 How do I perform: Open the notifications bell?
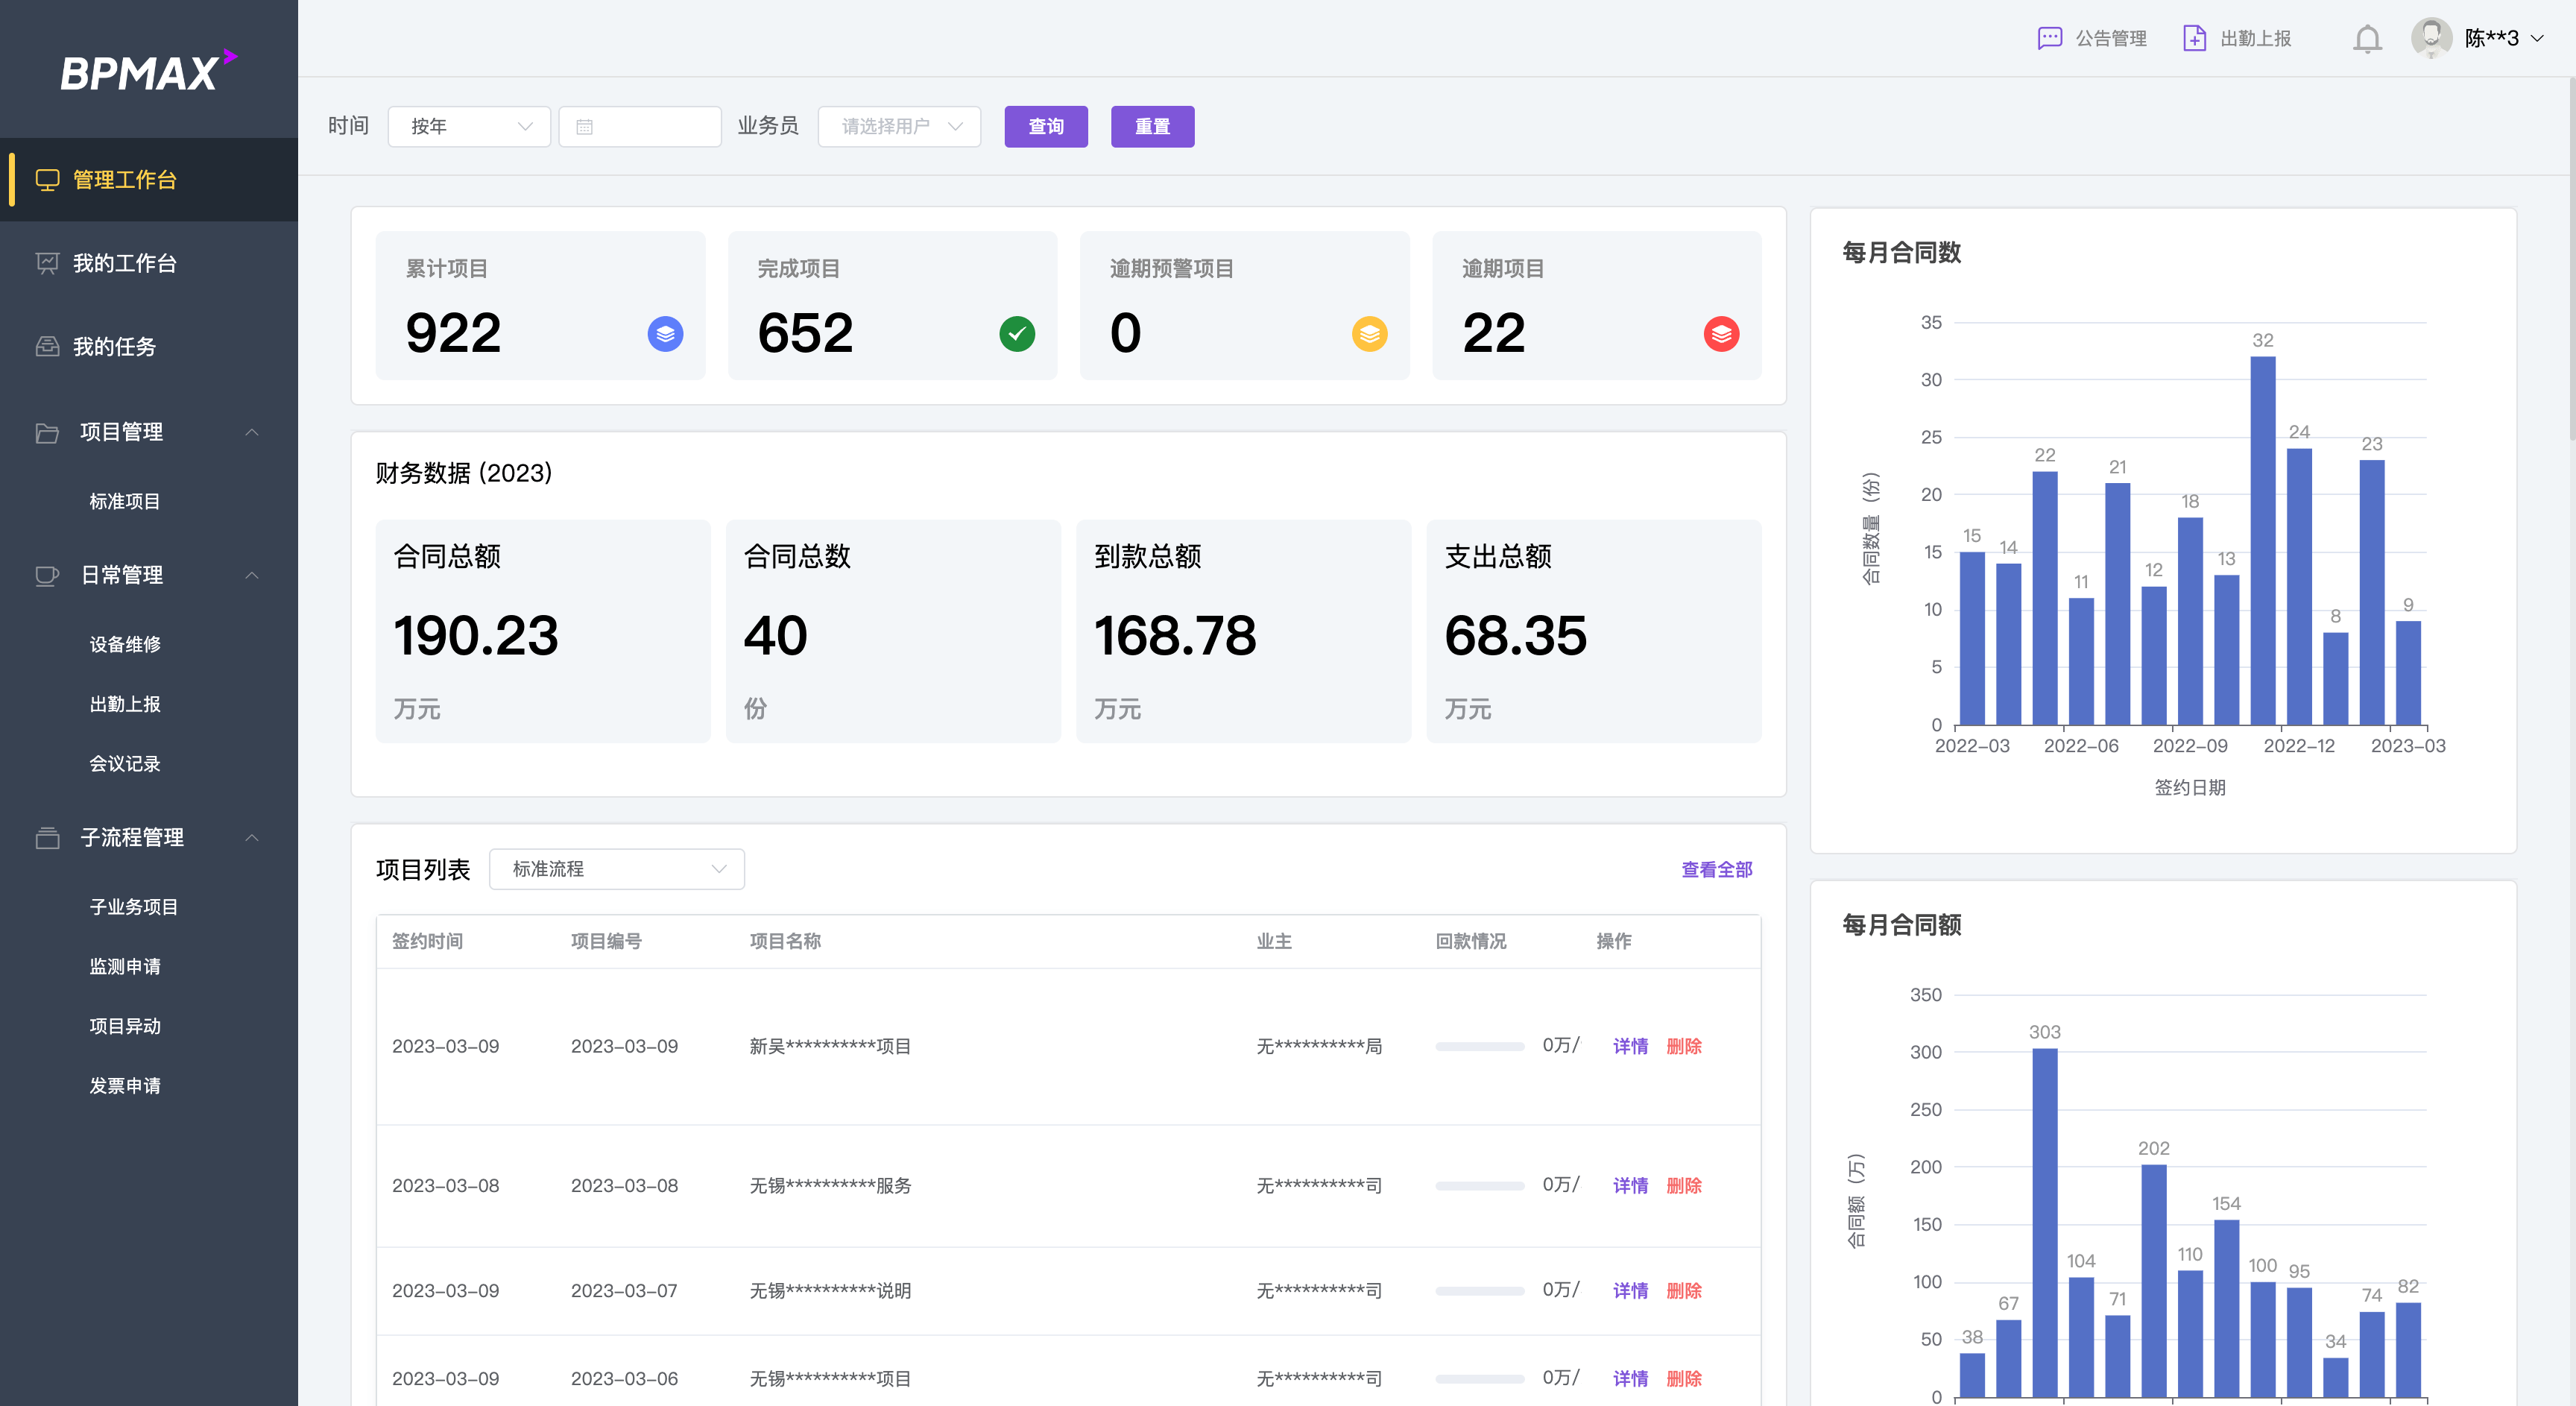pyautogui.click(x=2367, y=39)
